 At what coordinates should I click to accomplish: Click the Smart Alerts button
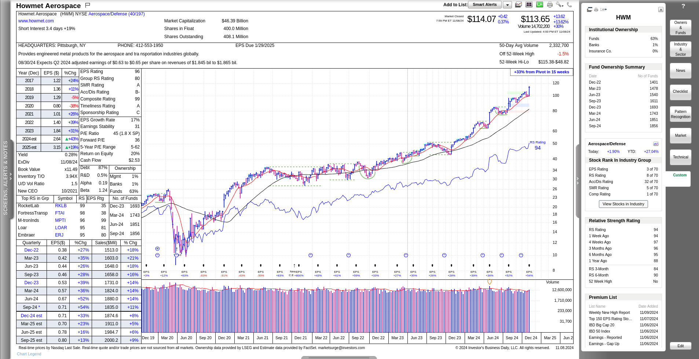484,5
